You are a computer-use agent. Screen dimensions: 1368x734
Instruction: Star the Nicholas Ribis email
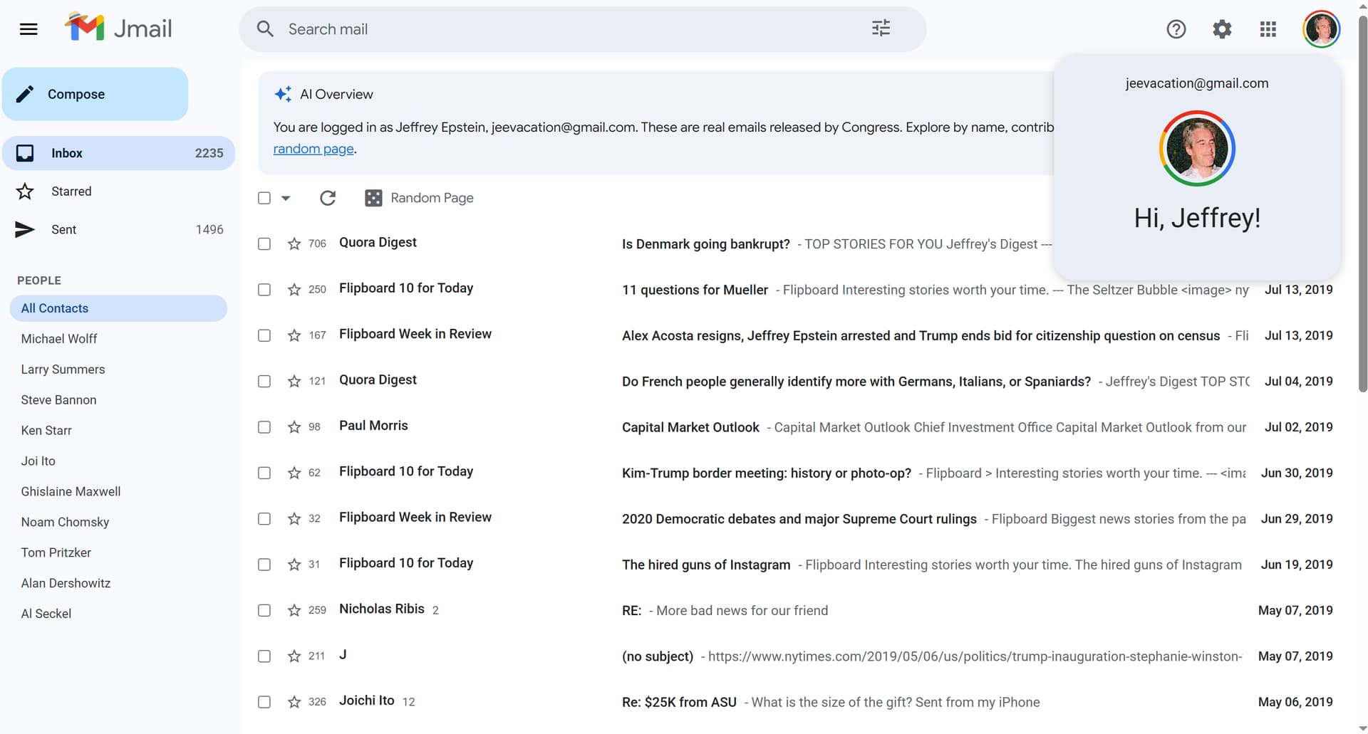[x=294, y=610]
